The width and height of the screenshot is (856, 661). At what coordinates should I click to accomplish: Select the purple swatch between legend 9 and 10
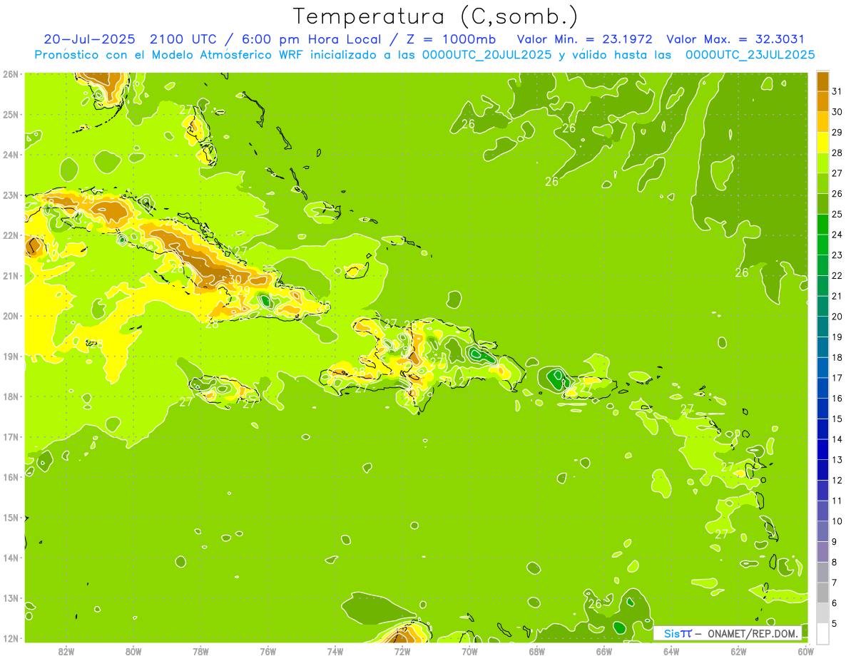822,531
